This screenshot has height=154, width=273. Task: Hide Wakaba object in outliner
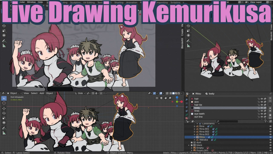[x=270, y=140]
